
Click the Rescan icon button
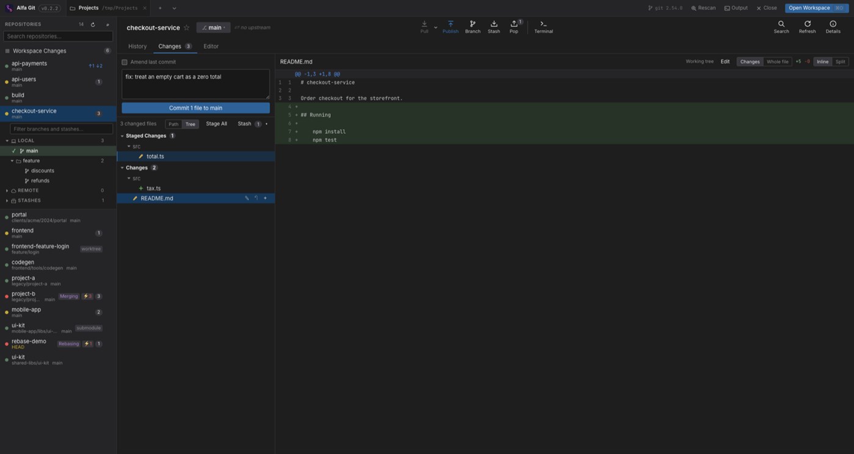[703, 8]
